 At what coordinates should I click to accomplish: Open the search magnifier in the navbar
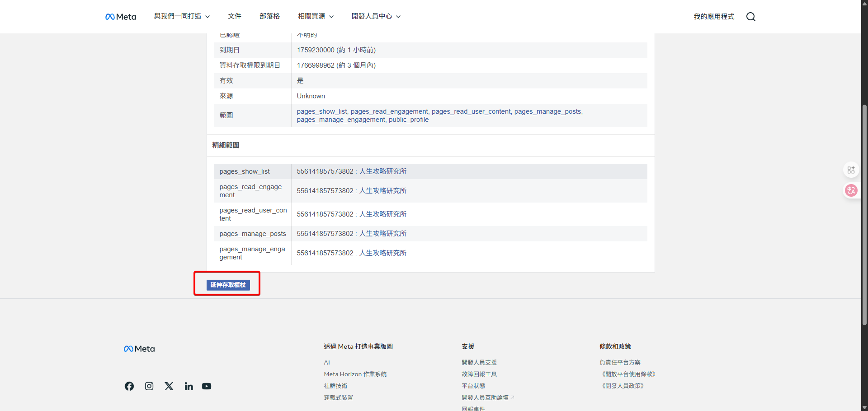[750, 17]
